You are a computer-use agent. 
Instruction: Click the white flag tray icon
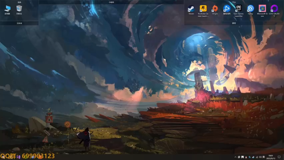(x=242, y=157)
